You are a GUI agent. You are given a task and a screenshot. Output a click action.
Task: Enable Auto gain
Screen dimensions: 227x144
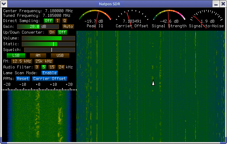[68, 27]
